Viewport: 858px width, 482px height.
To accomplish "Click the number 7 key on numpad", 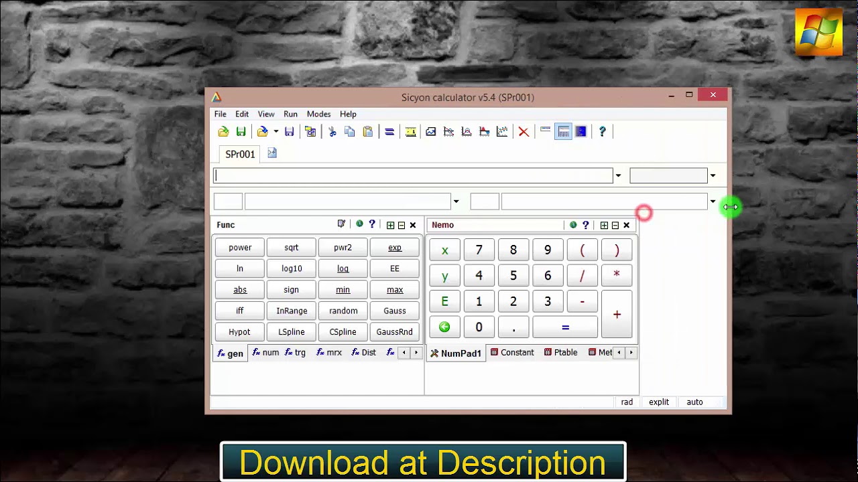I will click(x=479, y=250).
